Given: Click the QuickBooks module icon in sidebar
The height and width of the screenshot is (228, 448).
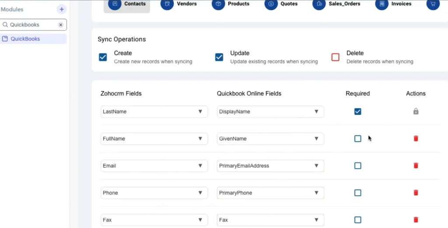Looking at the screenshot, I should (5, 39).
